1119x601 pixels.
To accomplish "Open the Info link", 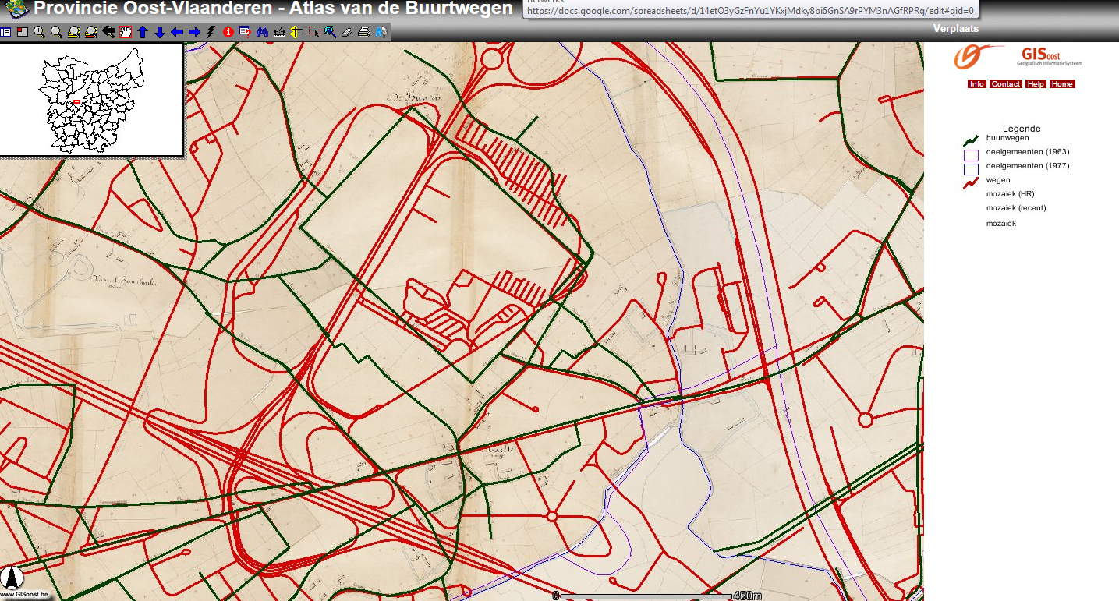I will pos(976,84).
